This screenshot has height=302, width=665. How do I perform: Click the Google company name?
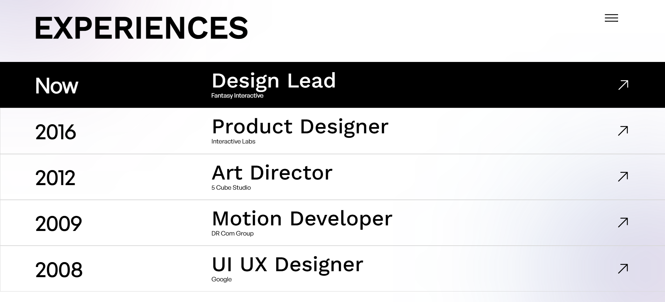(x=221, y=279)
